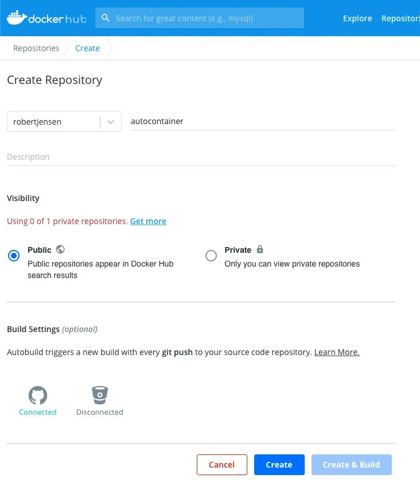
Task: Open the Get more link
Action: 148,221
